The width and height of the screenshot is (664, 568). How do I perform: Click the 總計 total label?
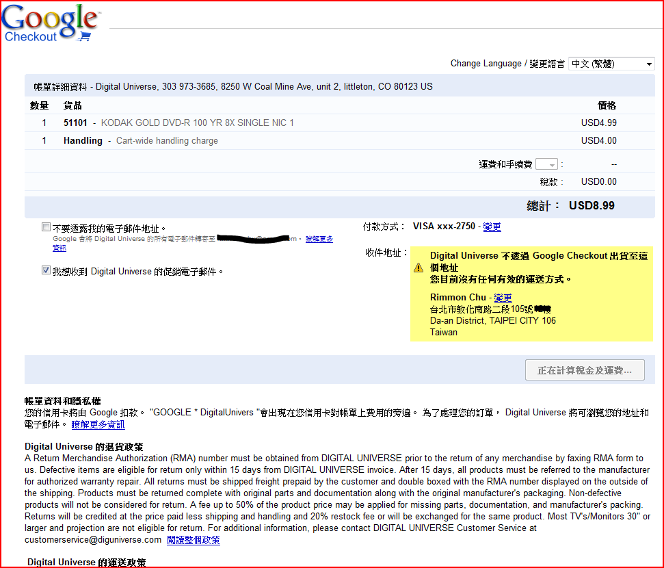(543, 206)
